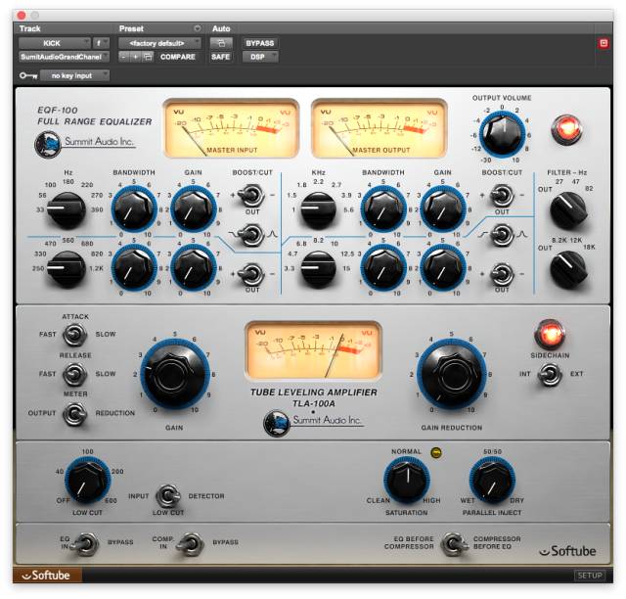This screenshot has height=599, width=626.
Task: Click the 250-1.2K frequency selector knob
Action: point(67,268)
